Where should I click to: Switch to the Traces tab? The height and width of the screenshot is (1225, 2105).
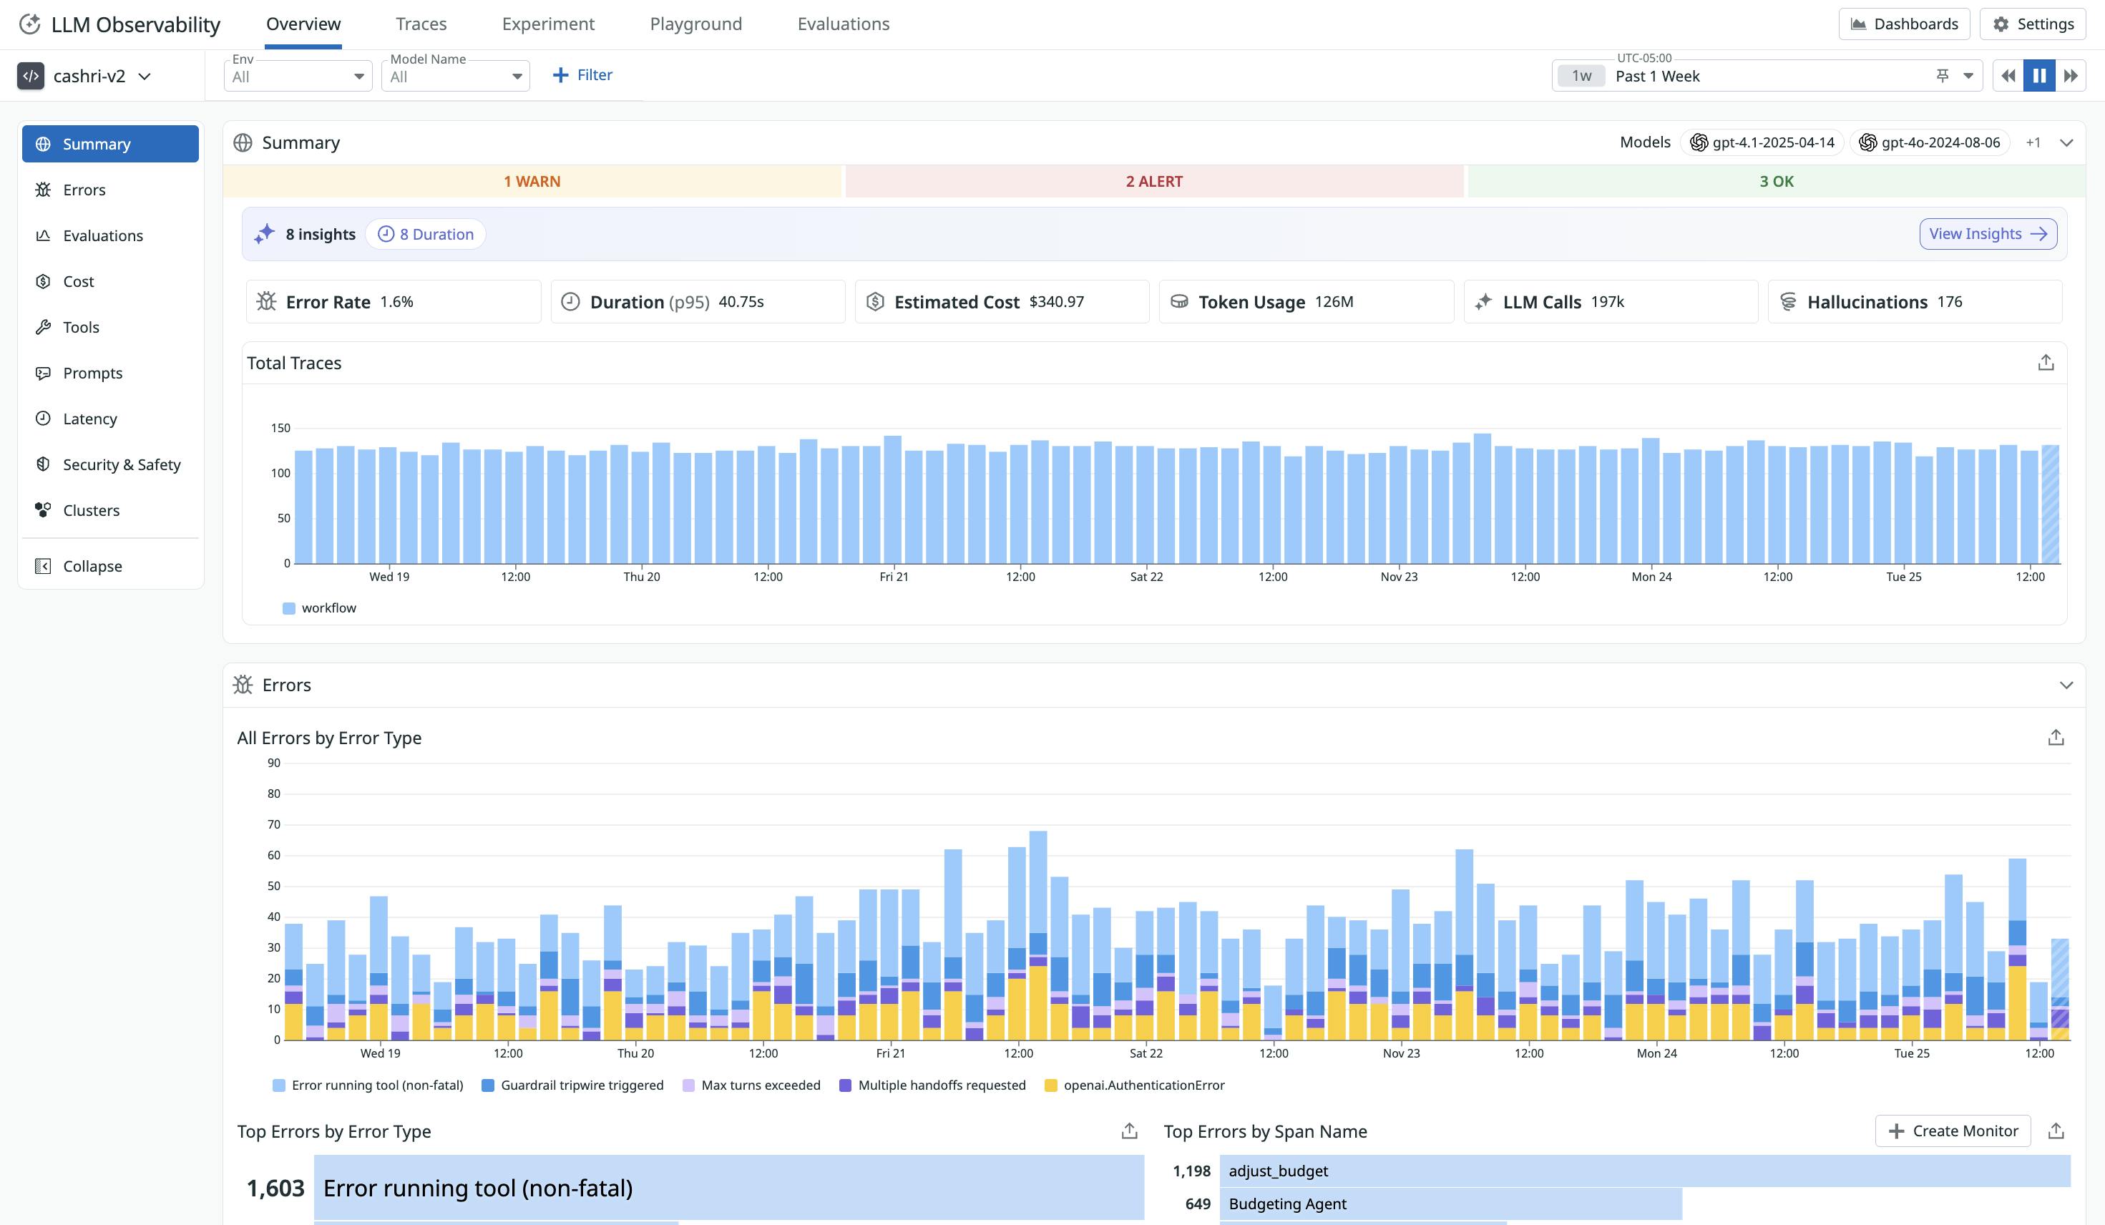click(x=421, y=24)
